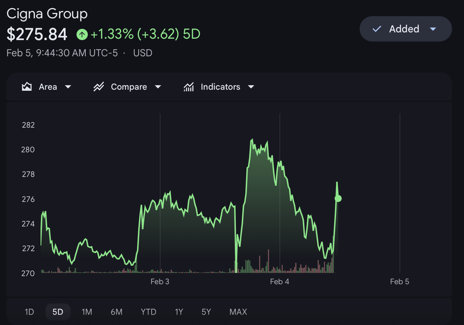Screen dimensions: 464x325
Task: Click the 282 y-axis label
Action: [29, 125]
